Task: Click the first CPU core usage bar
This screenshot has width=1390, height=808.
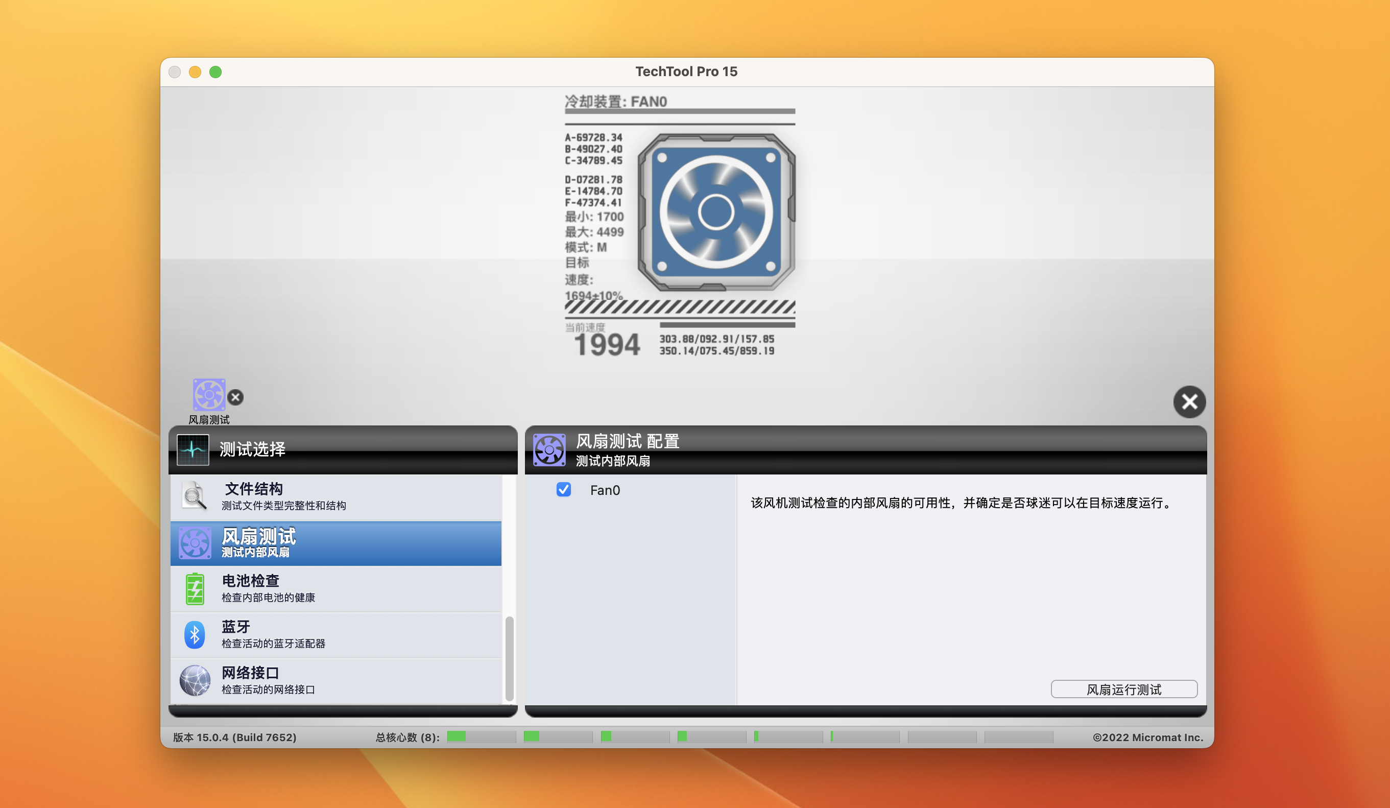Action: pos(481,737)
